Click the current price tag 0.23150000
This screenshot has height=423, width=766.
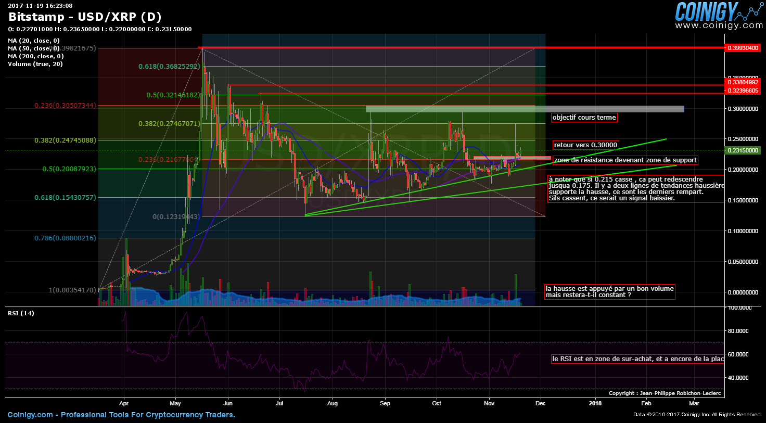[743, 150]
